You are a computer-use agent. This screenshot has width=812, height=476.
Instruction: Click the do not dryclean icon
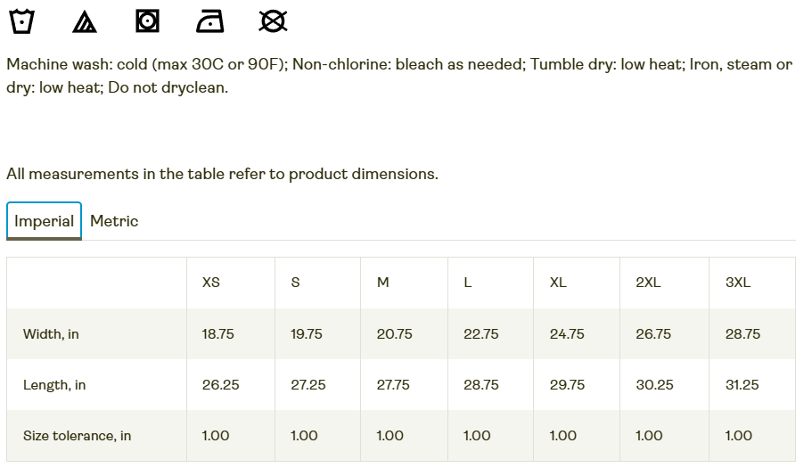(x=273, y=21)
